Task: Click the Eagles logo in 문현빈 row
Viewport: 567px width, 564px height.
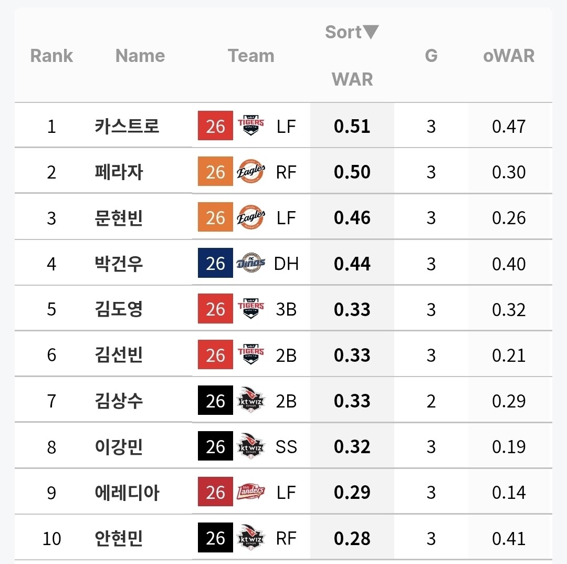Action: coord(250,217)
